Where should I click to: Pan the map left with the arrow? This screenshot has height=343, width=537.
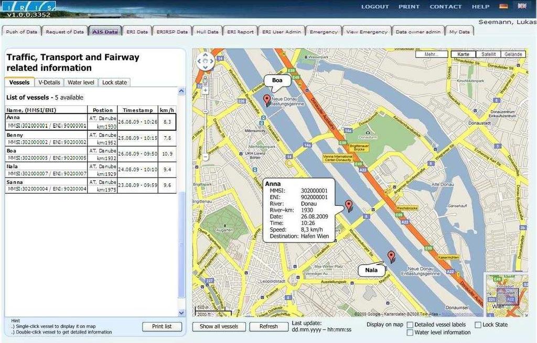click(x=199, y=62)
